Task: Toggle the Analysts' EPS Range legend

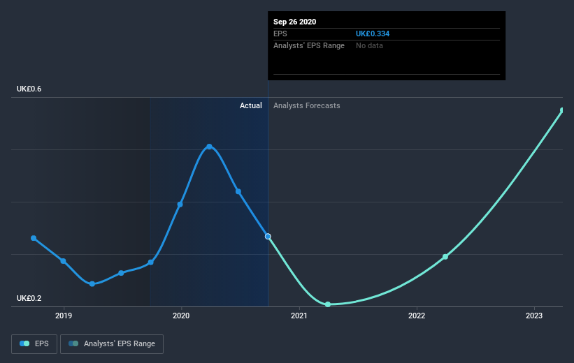Action: 112,343
